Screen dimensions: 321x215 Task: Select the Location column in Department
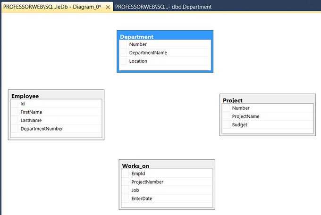pos(138,61)
